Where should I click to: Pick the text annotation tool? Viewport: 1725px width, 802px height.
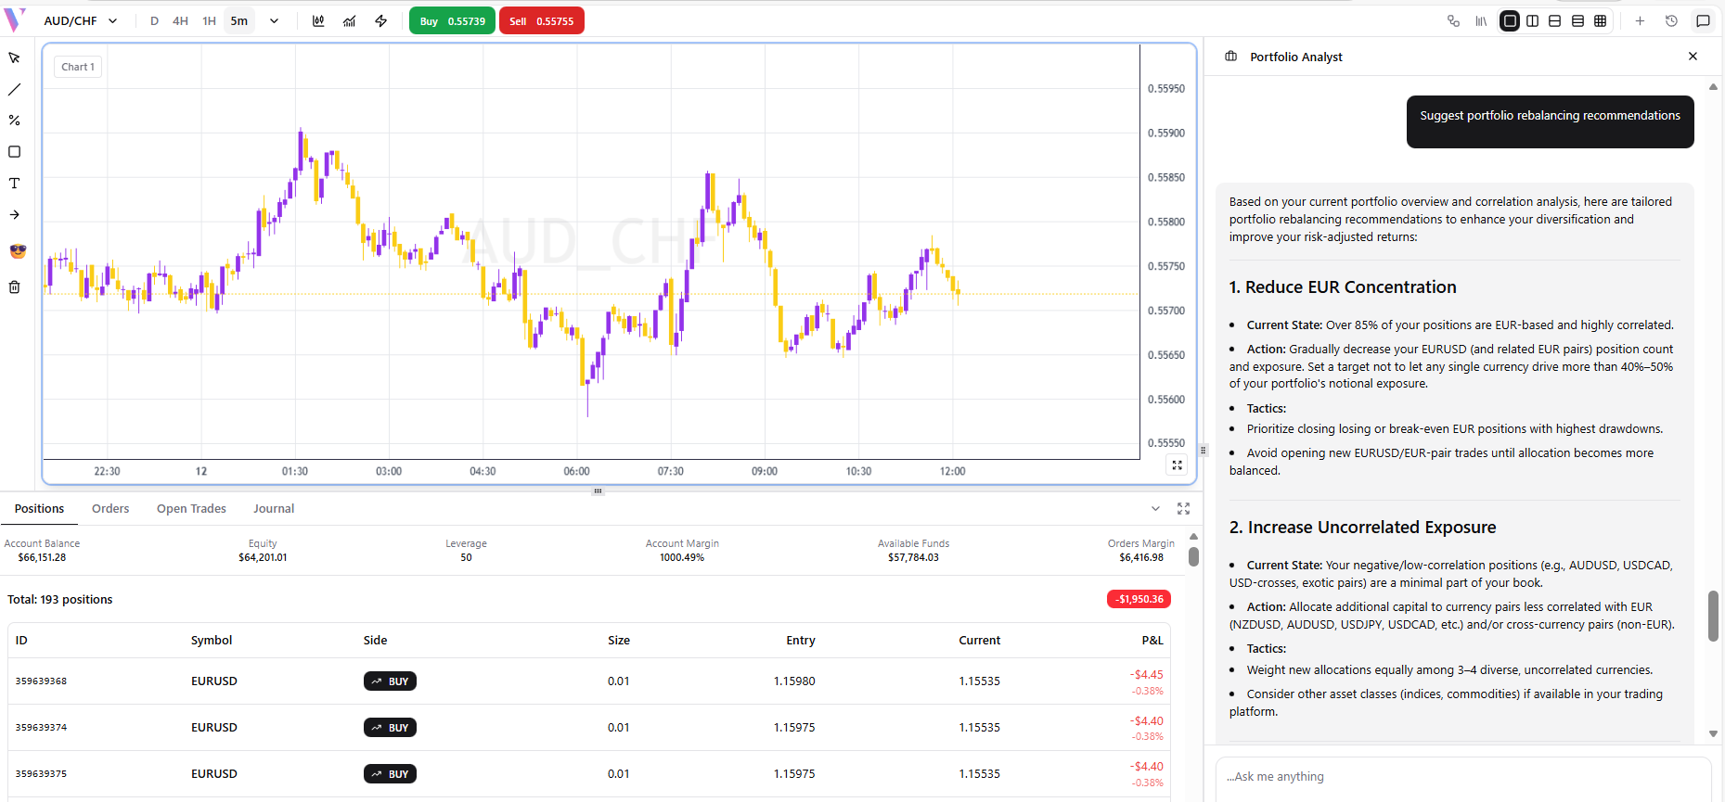[x=14, y=184]
